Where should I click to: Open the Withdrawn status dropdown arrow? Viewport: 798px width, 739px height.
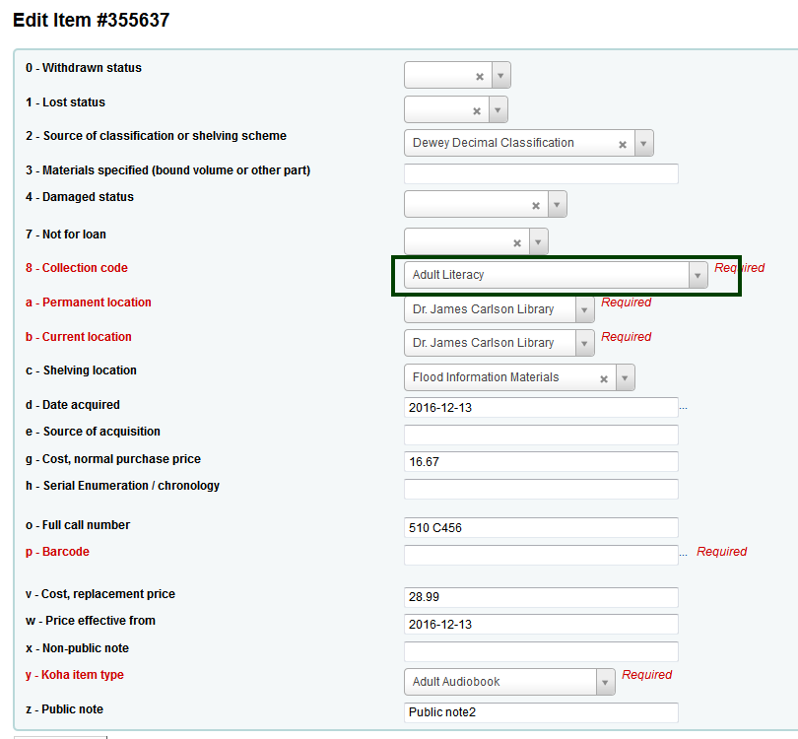tap(500, 76)
